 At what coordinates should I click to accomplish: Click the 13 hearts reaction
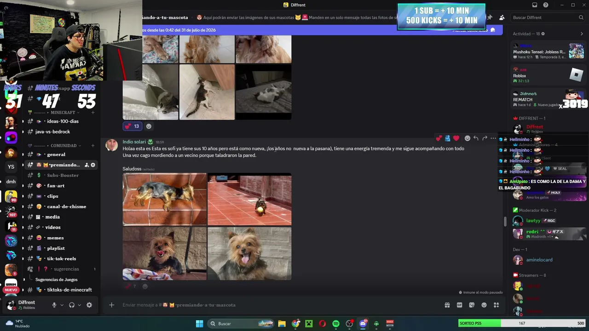(132, 126)
